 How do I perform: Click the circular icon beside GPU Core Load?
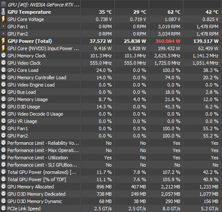click(3, 70)
